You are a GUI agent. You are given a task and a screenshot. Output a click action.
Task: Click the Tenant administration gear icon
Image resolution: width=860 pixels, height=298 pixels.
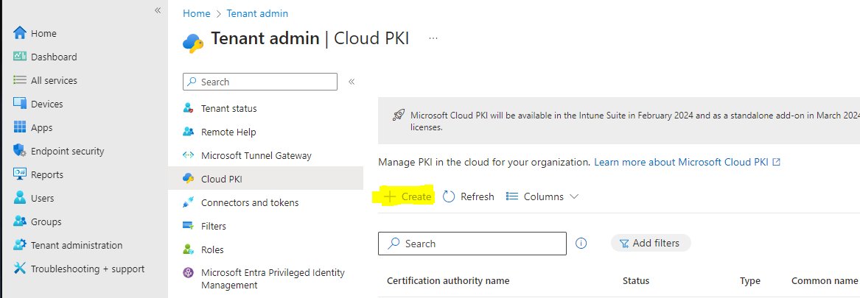point(20,245)
